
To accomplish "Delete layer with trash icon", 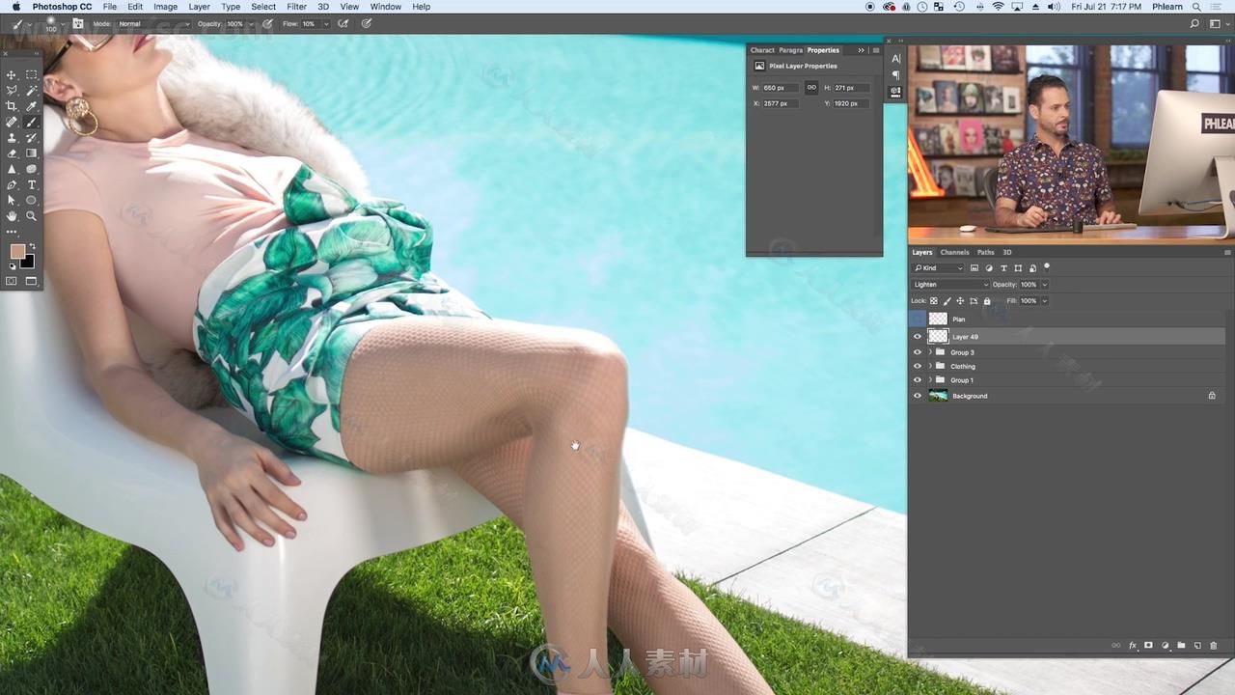I will [1214, 645].
